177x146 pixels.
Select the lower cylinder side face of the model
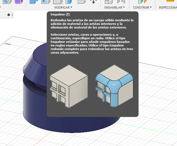tap(33, 108)
